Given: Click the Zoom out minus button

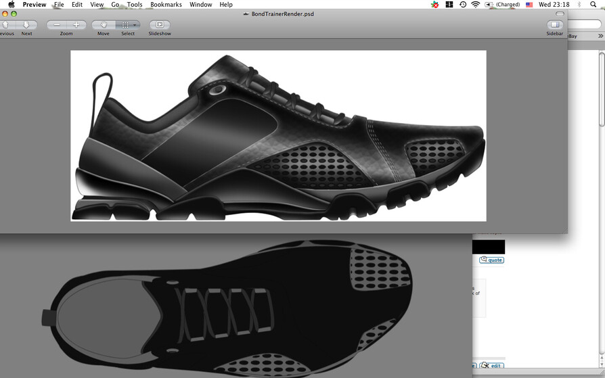Looking at the screenshot, I should (57, 25).
